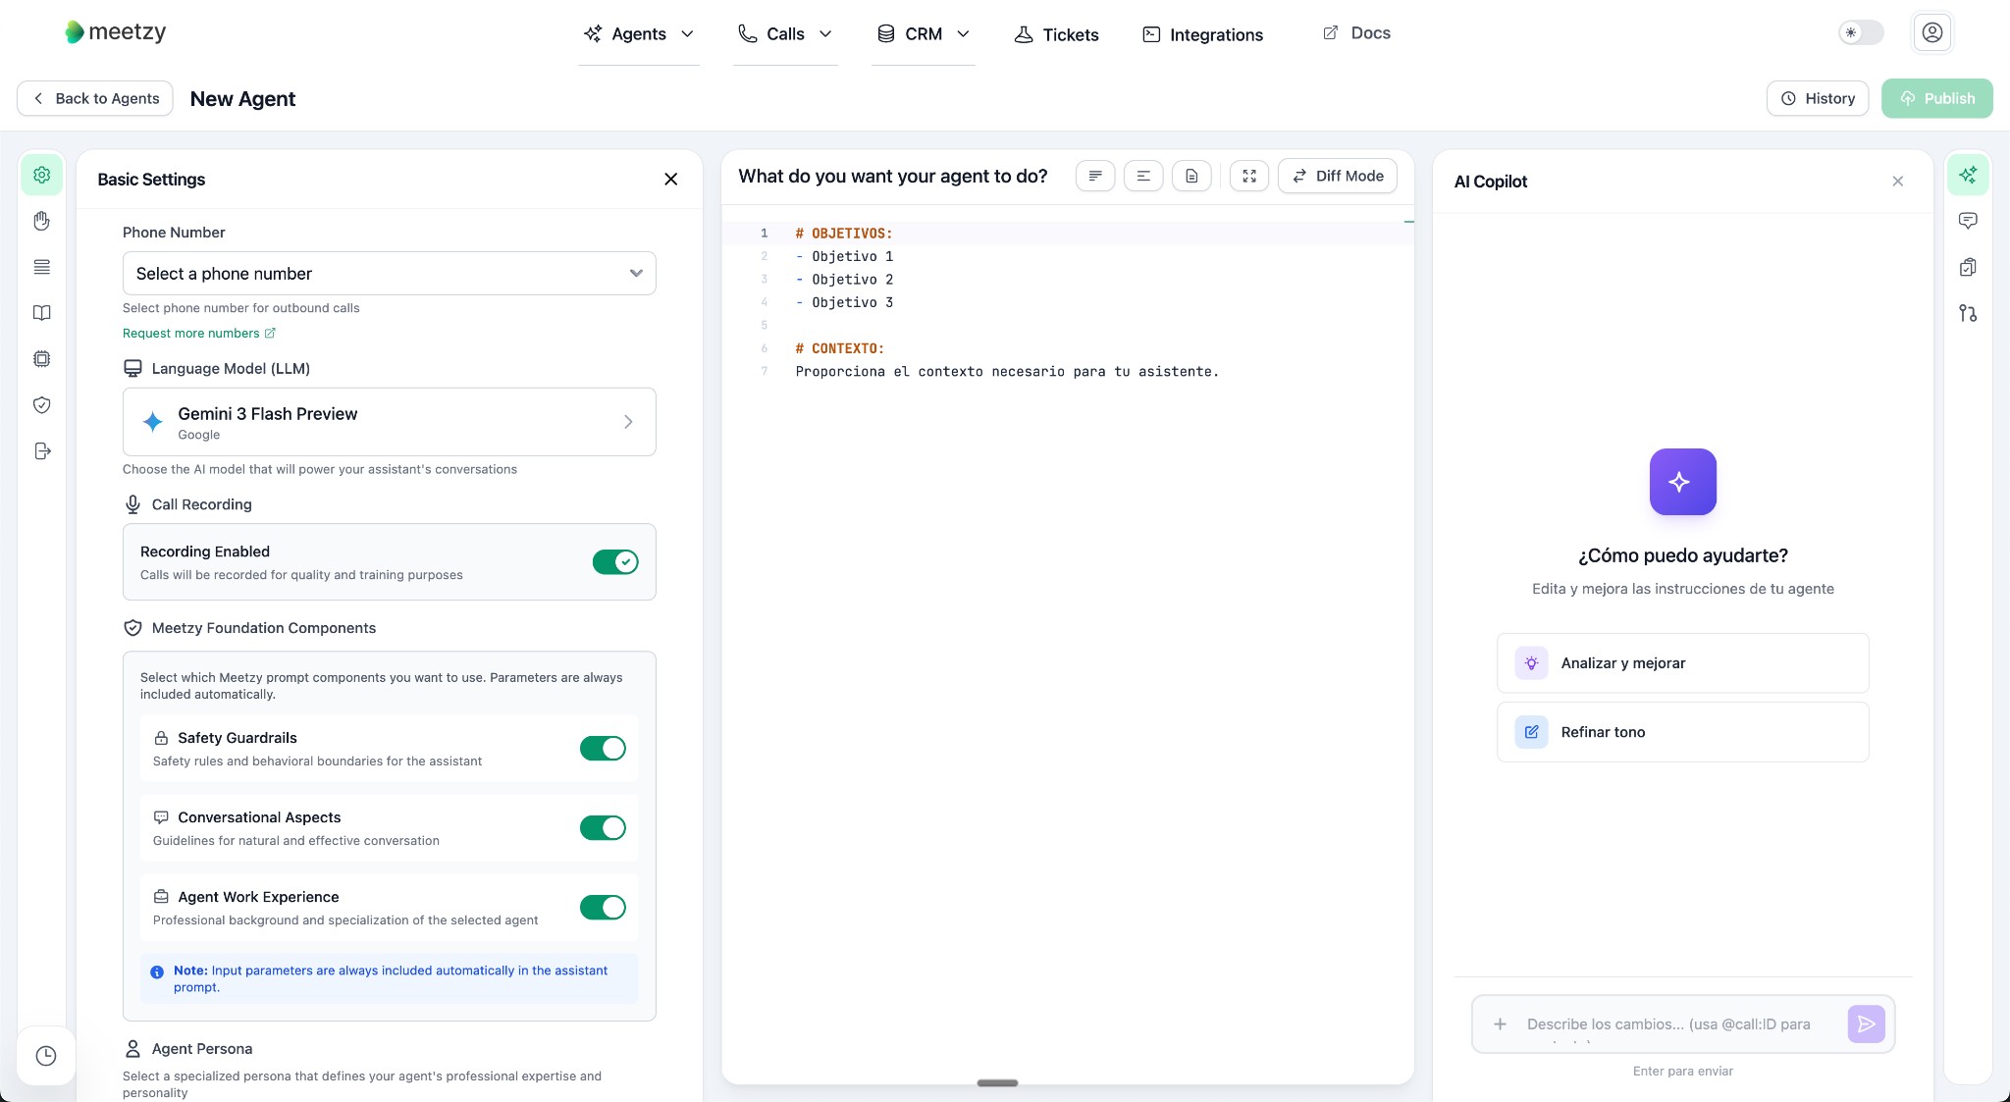This screenshot has height=1102, width=2010.
Task: Click the fullscreen expand editor icon
Action: (1248, 176)
